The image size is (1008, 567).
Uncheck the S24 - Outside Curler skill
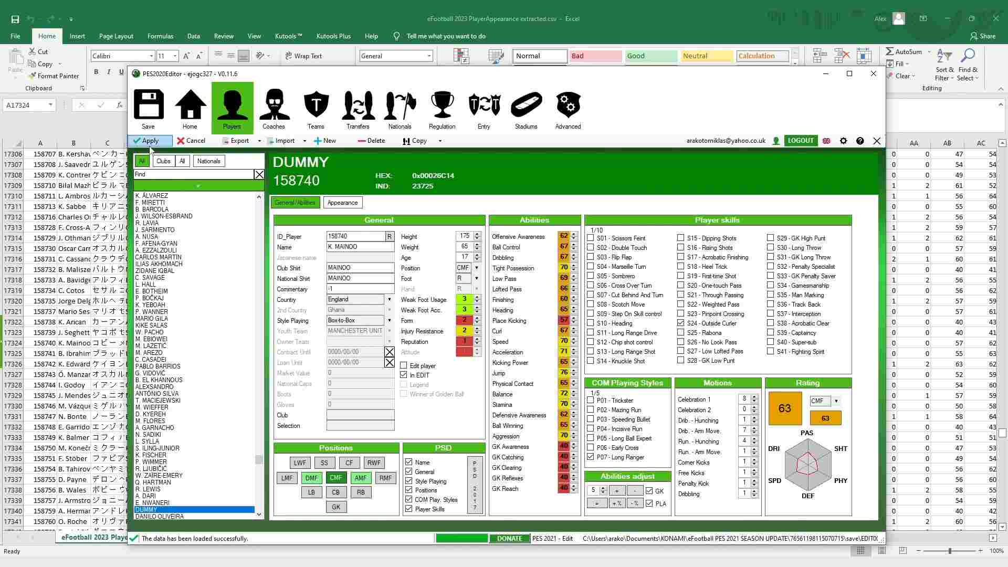[681, 323]
